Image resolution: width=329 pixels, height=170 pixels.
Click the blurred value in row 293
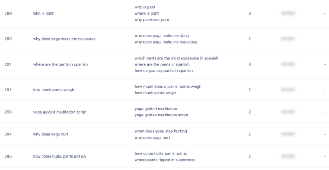pyautogui.click(x=288, y=112)
